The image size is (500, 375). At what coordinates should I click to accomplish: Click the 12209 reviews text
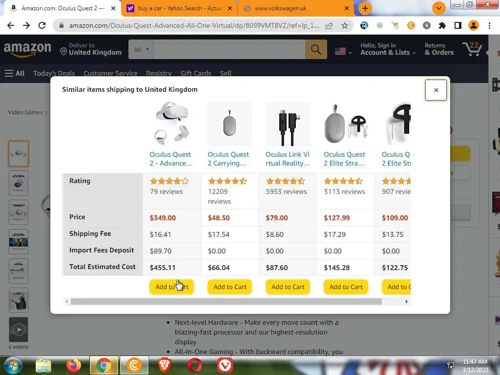point(219,196)
